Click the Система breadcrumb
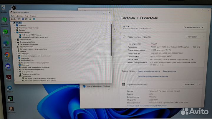This screenshot has width=212, height=119. coord(127,18)
